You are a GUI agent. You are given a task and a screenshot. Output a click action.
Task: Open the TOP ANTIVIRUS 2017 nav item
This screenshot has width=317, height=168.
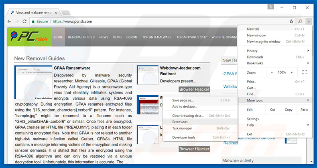191,37
